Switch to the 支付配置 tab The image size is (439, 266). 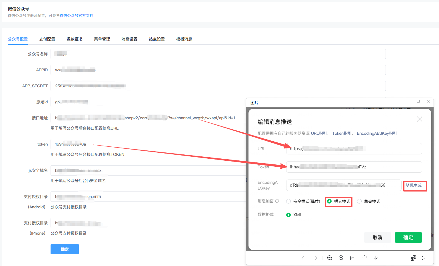coord(47,39)
